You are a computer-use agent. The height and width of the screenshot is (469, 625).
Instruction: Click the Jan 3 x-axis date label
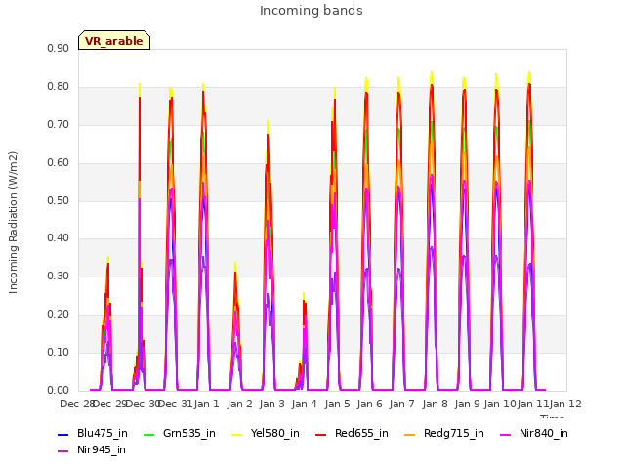(271, 404)
